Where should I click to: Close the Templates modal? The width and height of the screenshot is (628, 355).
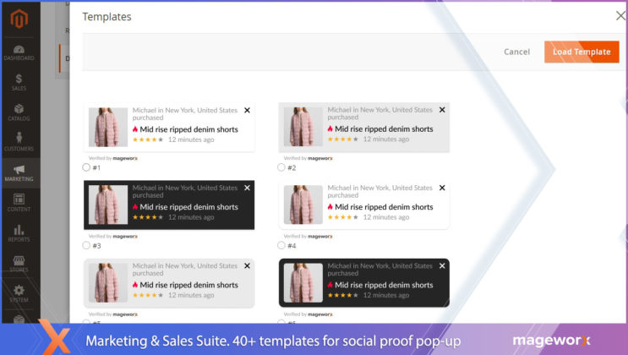click(x=620, y=16)
